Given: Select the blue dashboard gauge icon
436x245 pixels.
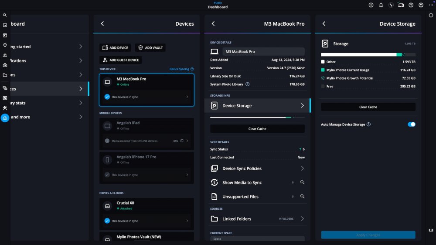Looking at the screenshot, I should coord(5,118).
